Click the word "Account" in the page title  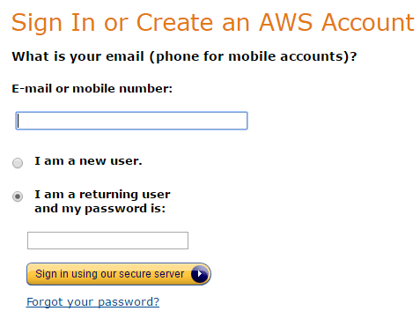368,23
